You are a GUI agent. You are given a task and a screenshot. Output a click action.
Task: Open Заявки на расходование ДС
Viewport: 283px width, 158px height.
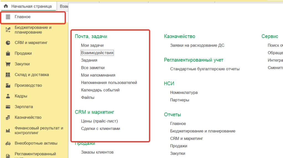(x=197, y=45)
